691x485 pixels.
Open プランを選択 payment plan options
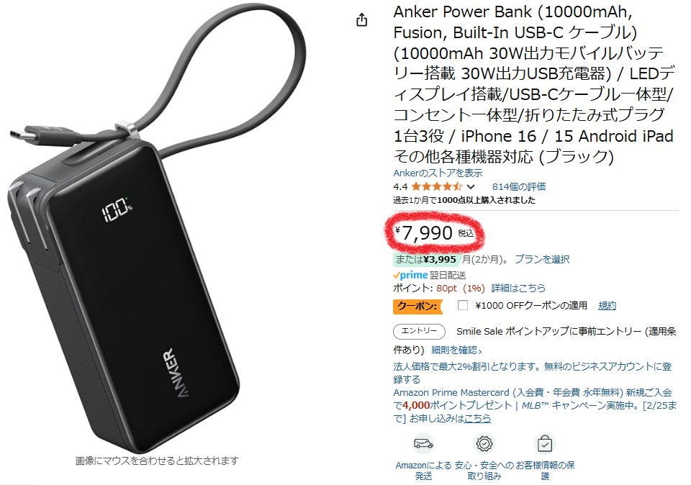[542, 259]
